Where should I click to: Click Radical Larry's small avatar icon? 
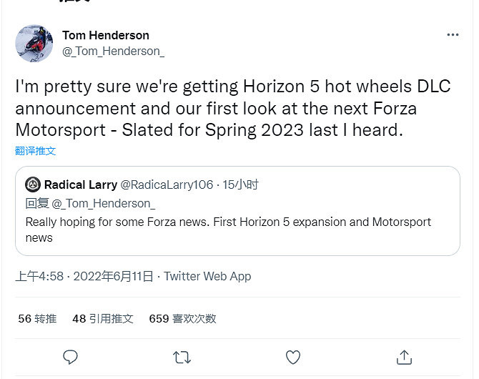pyautogui.click(x=33, y=185)
